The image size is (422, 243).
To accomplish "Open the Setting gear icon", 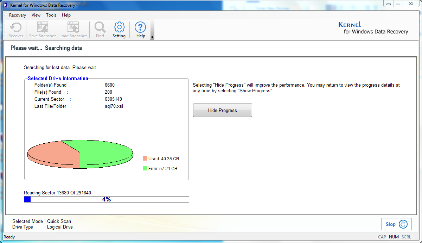I will (x=119, y=27).
